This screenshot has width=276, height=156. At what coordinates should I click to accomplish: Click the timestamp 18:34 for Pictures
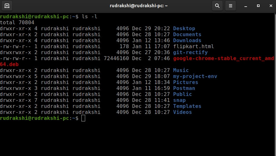(x=162, y=82)
